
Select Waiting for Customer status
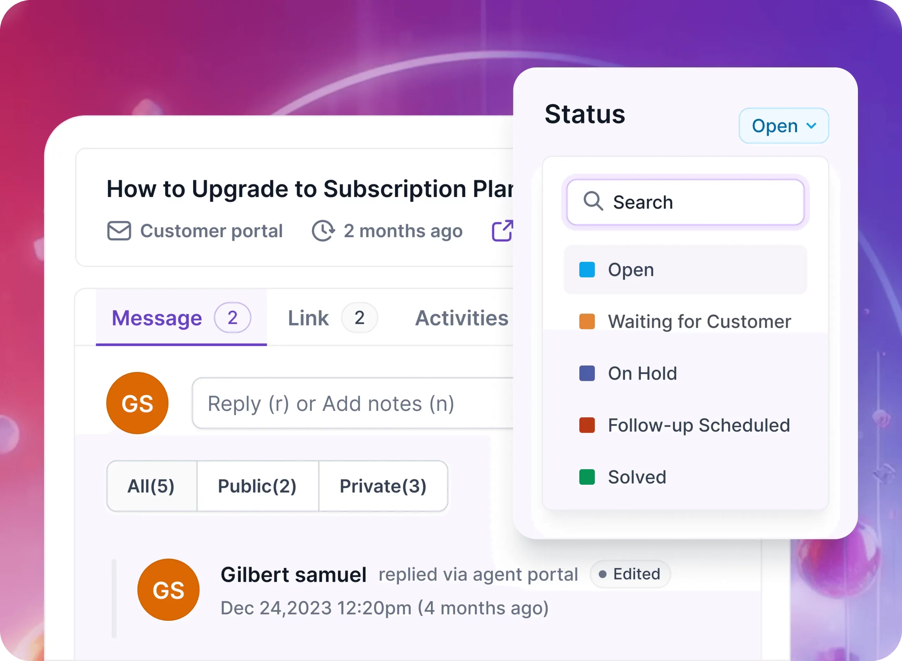pos(699,321)
